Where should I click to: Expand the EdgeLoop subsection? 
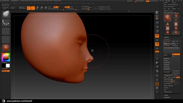pyautogui.click(x=166, y=58)
